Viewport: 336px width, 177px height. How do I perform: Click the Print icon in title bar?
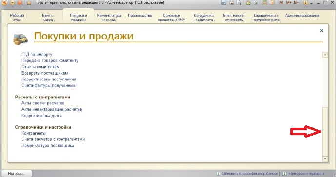click(232, 2)
